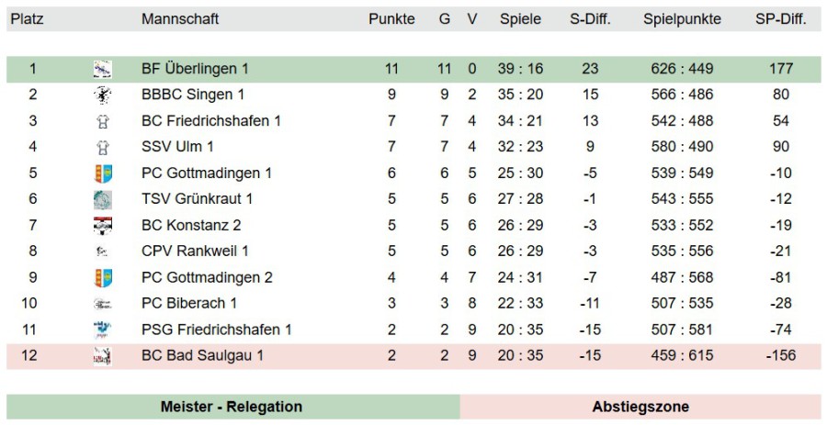
Task: Click the PC Gottmadingen 1 crest icon
Action: coord(102,173)
